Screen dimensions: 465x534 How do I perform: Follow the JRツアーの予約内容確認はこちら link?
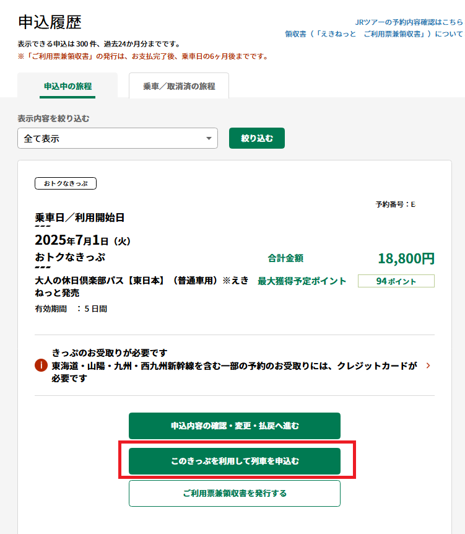click(409, 22)
